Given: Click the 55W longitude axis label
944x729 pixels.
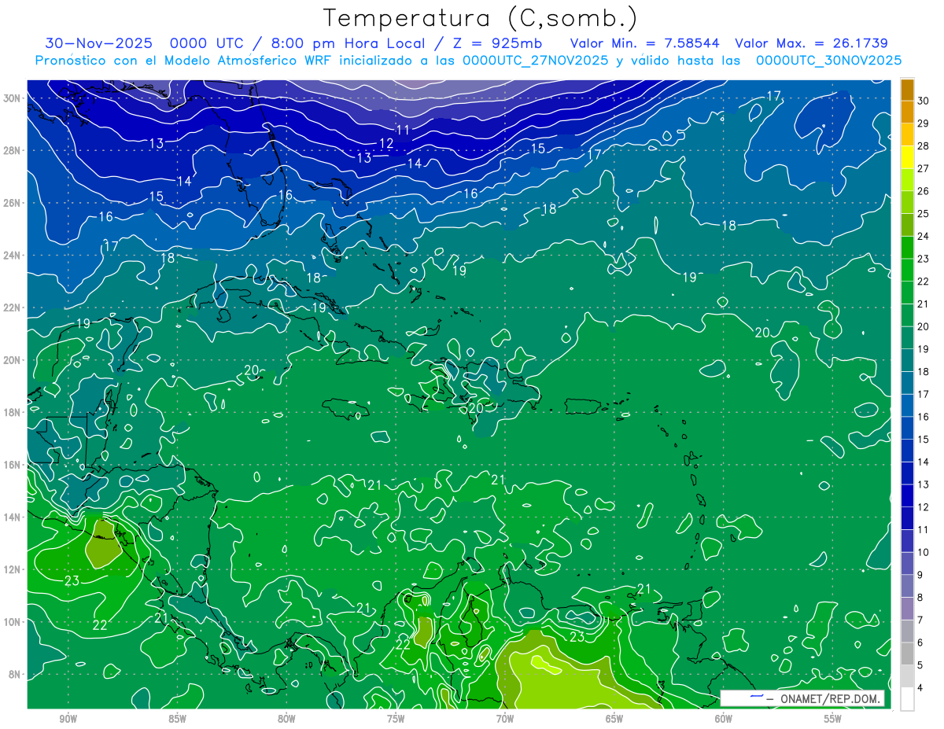Looking at the screenshot, I should click(x=833, y=719).
